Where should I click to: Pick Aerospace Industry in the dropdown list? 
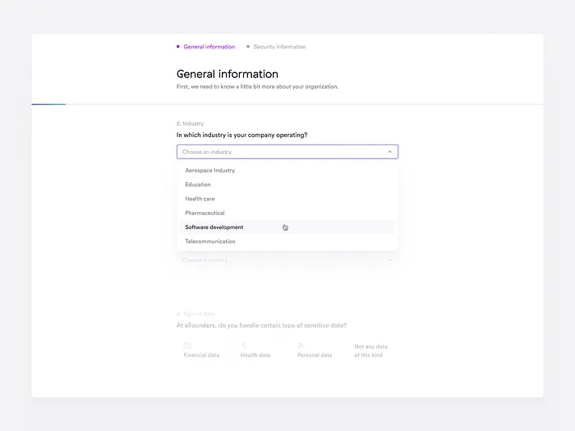click(210, 171)
